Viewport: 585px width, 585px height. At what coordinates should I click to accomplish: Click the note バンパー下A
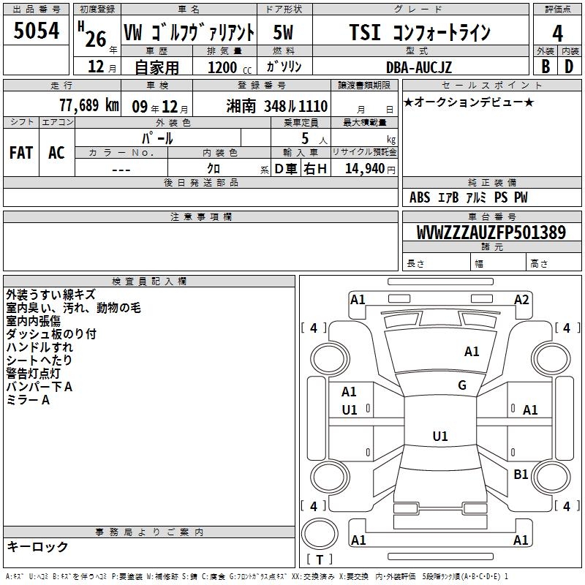pyautogui.click(x=39, y=387)
